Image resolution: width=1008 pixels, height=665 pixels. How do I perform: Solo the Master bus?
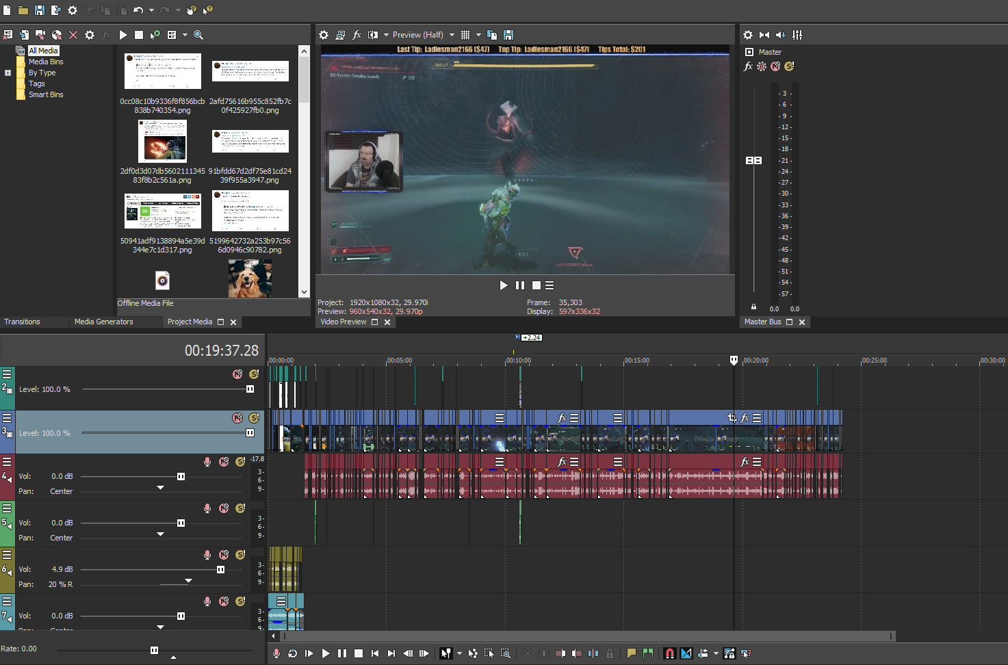789,66
